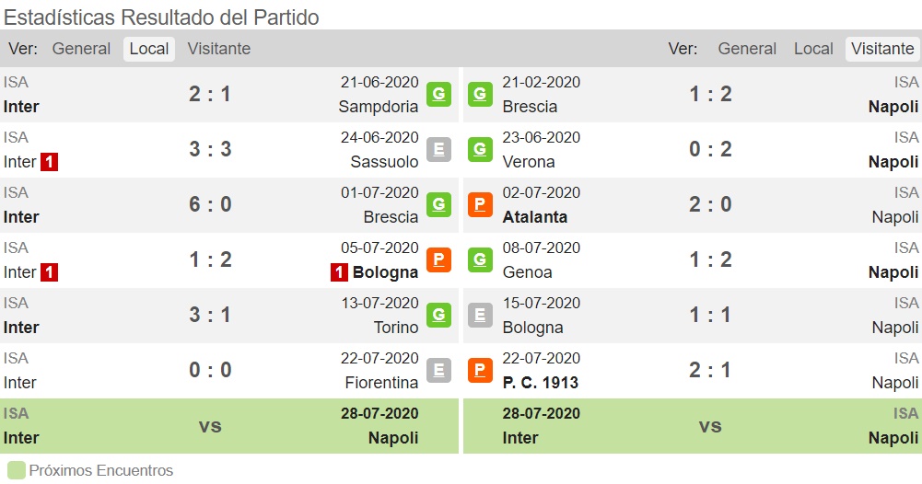
Task: Click green G icon beside Verona
Action: point(480,149)
